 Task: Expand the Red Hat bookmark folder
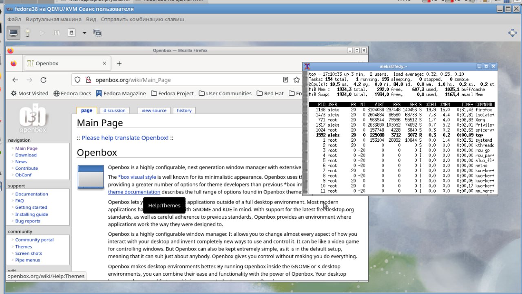pos(270,93)
